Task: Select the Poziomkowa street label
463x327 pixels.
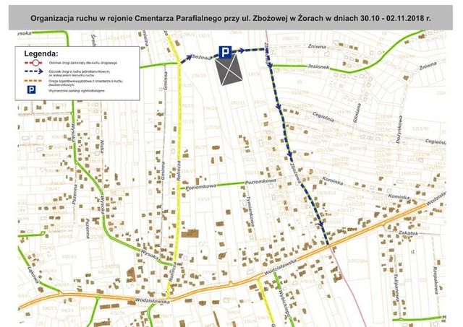Action: pos(261,183)
